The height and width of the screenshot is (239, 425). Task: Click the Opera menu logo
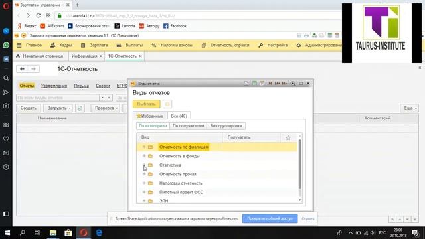pyautogui.click(x=6, y=6)
